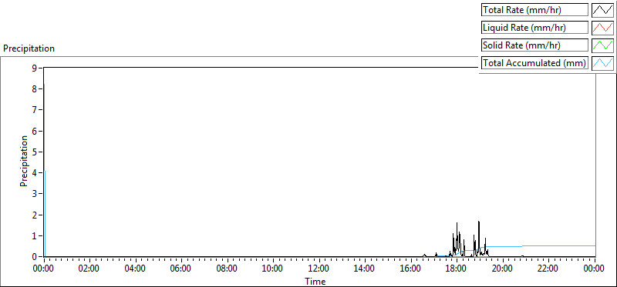This screenshot has width=617, height=287.
Task: Click the vertical Precipitation axis title
Action: click(x=24, y=161)
